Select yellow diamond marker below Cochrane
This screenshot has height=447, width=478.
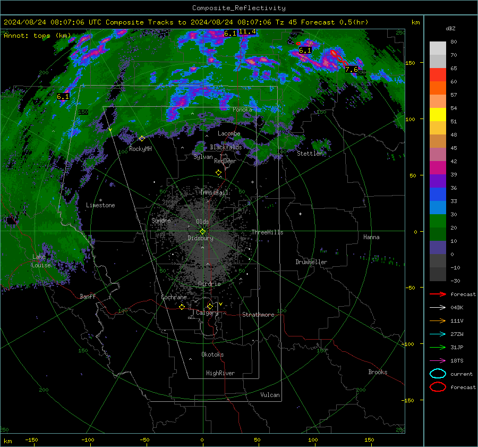tap(182, 307)
